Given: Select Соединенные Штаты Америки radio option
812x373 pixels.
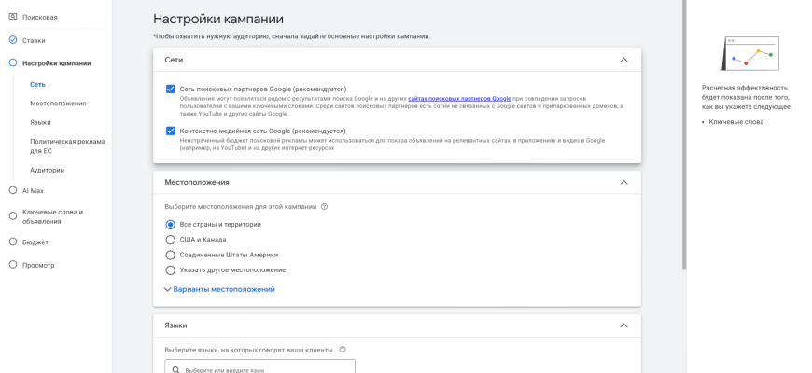Looking at the screenshot, I should click(170, 255).
